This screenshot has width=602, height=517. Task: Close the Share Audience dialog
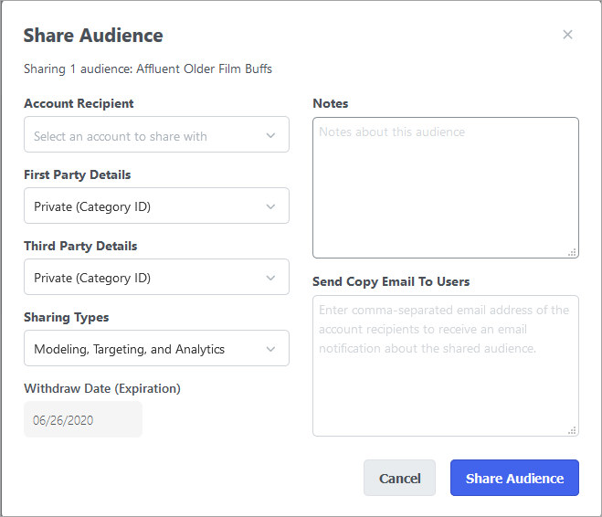point(567,35)
